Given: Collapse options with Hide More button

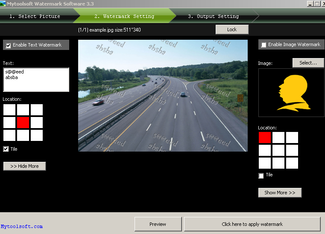Looking at the screenshot, I should point(24,166).
